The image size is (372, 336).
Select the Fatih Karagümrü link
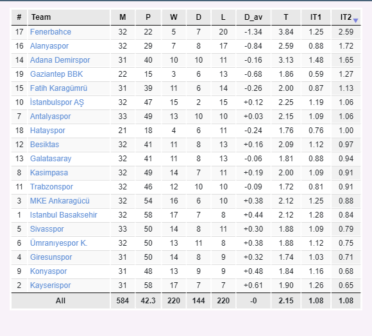[x=58, y=88]
